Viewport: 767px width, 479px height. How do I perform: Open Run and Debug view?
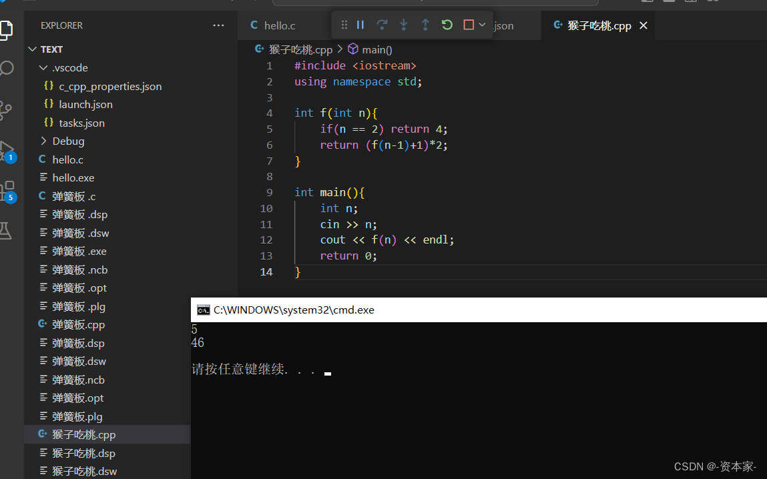pos(7,151)
